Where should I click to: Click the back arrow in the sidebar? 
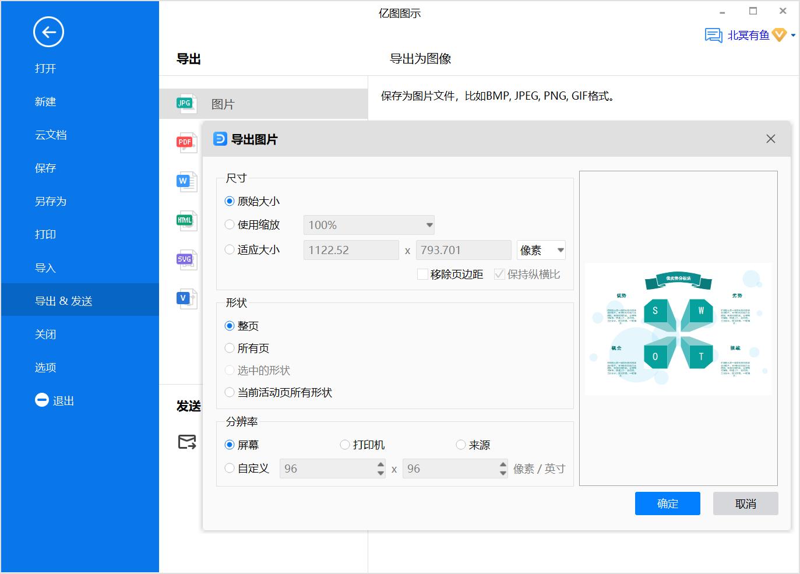click(x=48, y=32)
